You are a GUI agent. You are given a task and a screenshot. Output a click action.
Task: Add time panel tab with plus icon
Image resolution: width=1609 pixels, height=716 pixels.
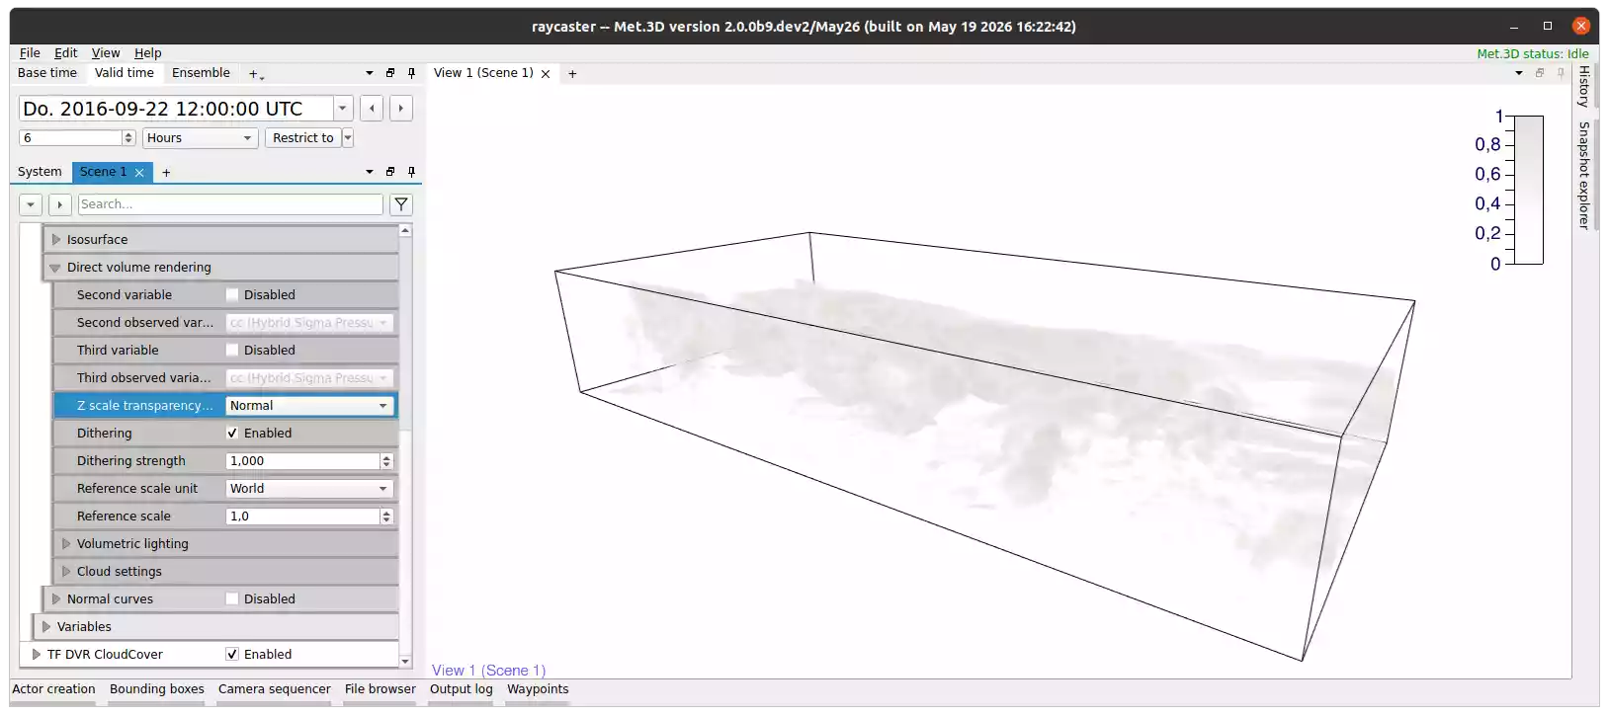click(x=255, y=74)
